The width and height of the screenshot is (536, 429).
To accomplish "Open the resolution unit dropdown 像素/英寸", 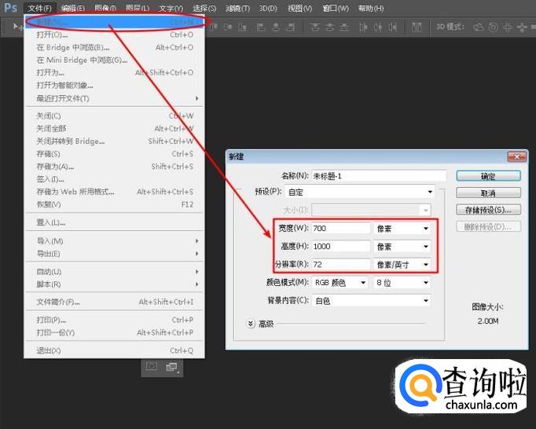I will (x=402, y=265).
